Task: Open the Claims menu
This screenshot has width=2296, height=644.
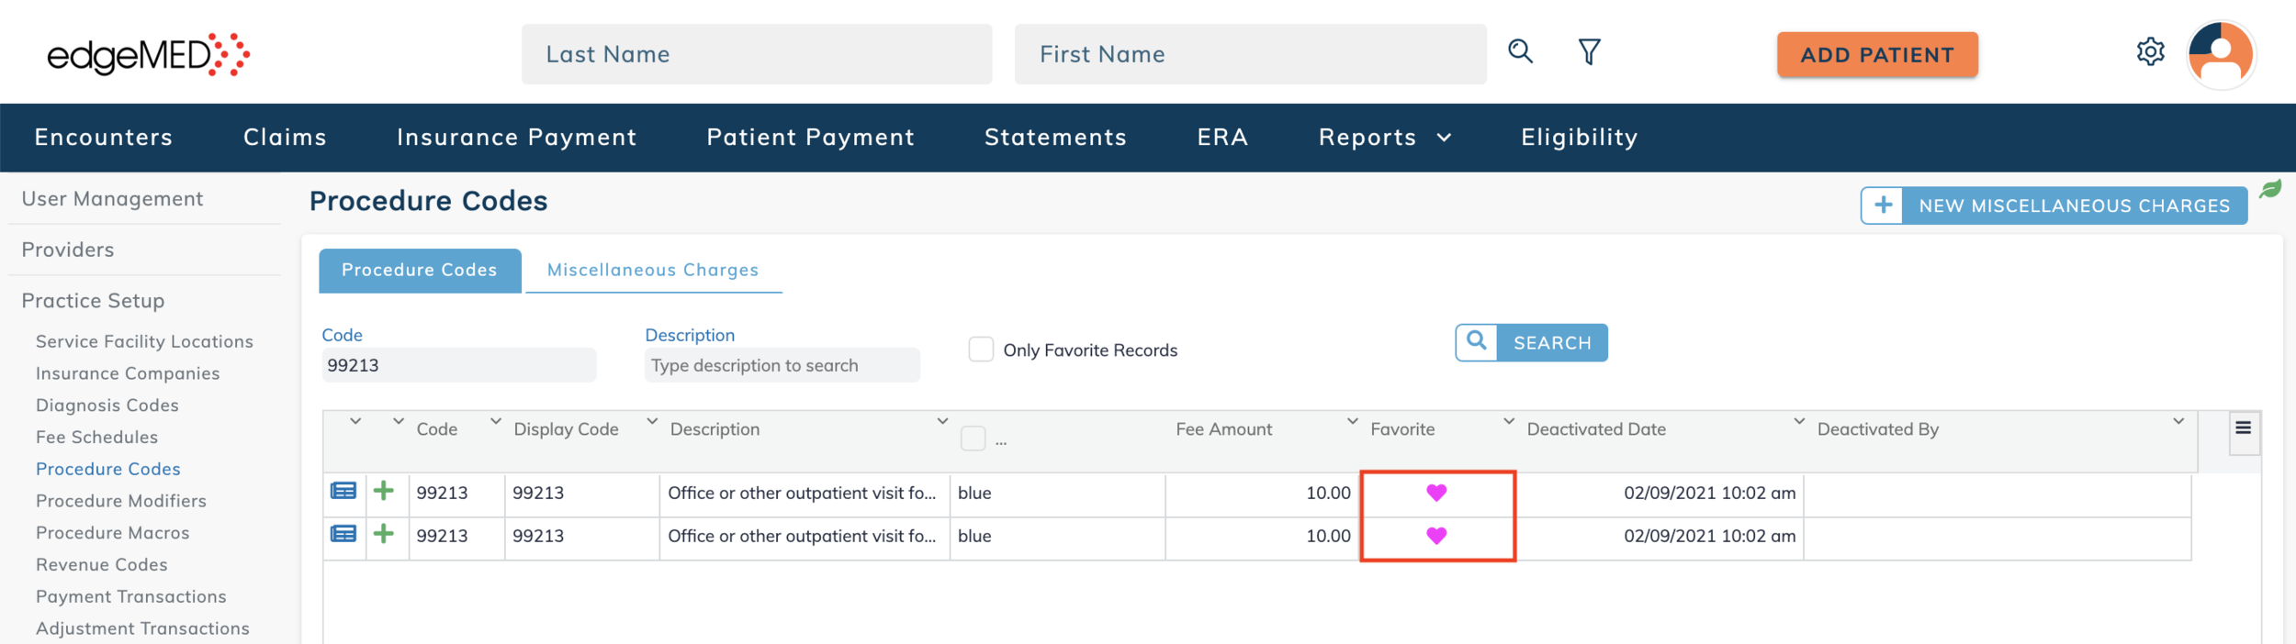Action: coord(285,138)
